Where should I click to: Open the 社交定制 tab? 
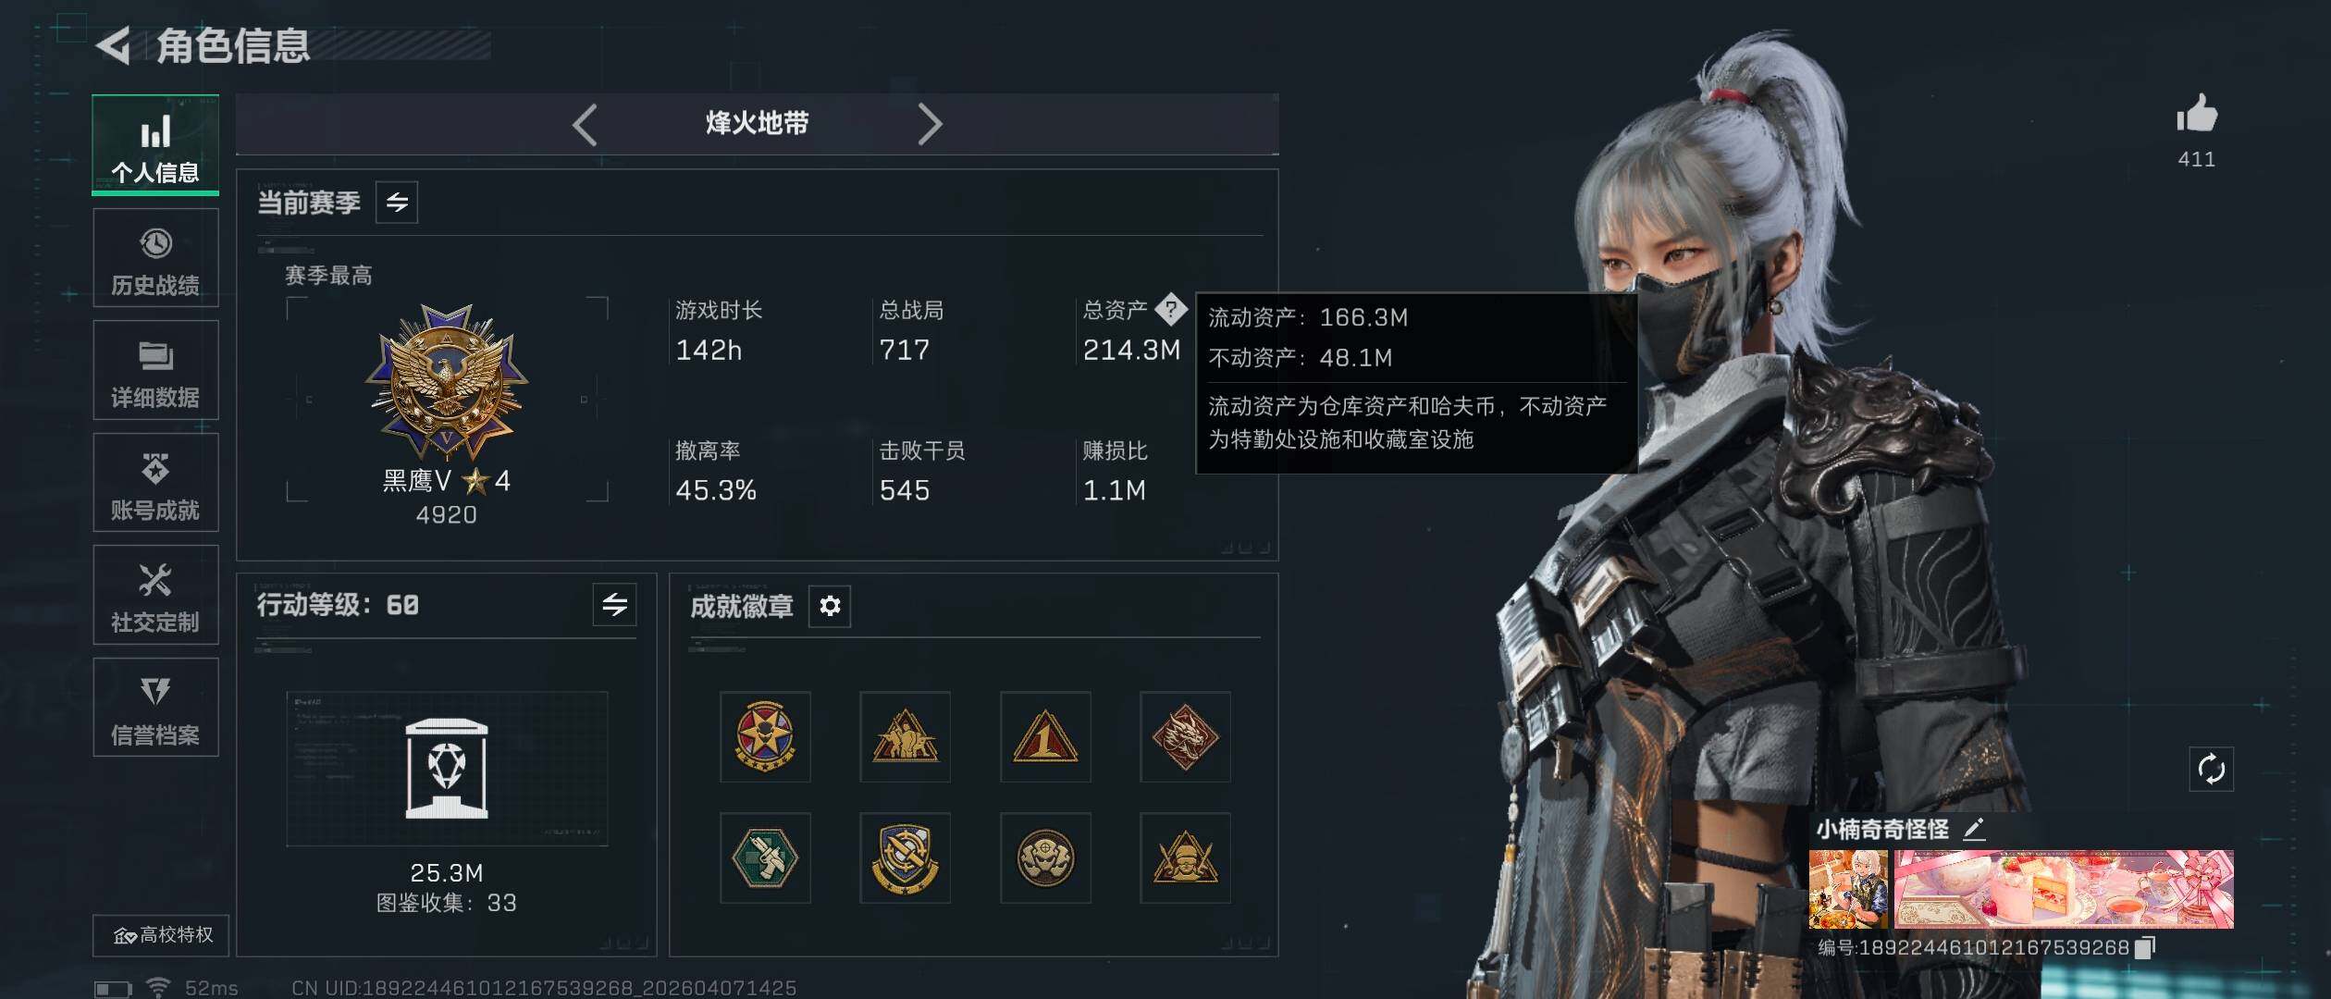pos(155,595)
